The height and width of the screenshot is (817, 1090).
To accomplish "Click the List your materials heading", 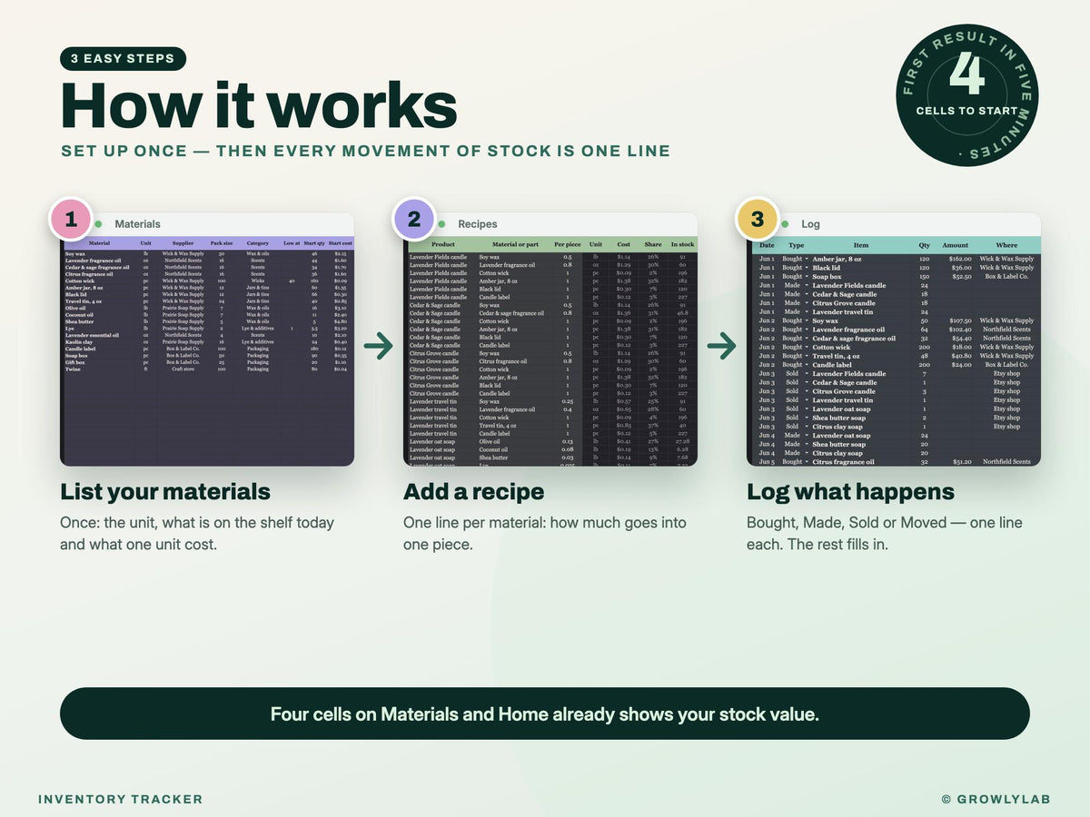I will click(165, 492).
